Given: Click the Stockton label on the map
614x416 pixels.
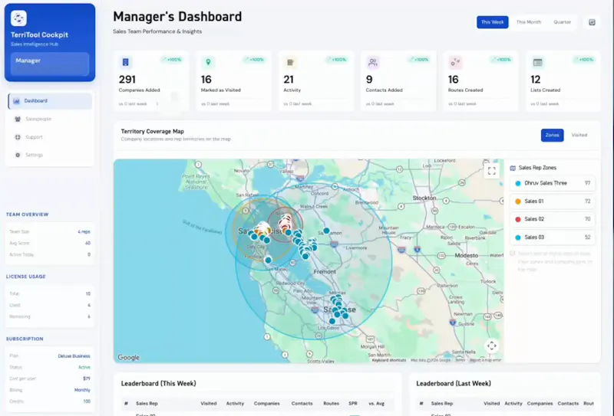Looking at the screenshot, I should [x=424, y=198].
